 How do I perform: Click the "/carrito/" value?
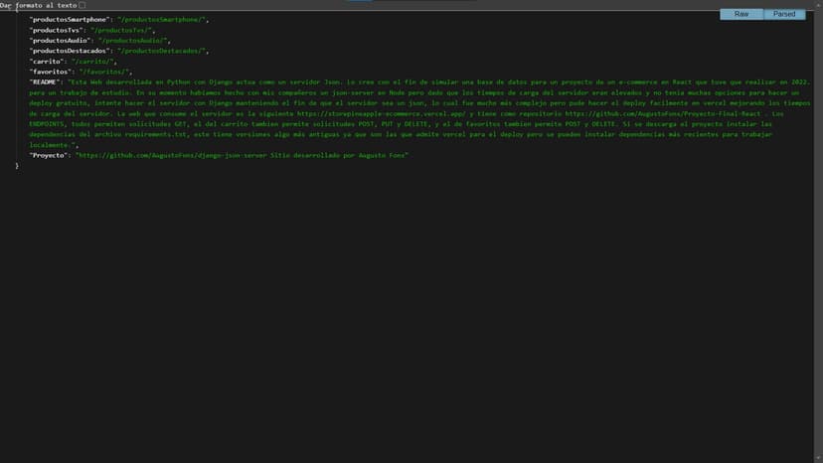92,62
